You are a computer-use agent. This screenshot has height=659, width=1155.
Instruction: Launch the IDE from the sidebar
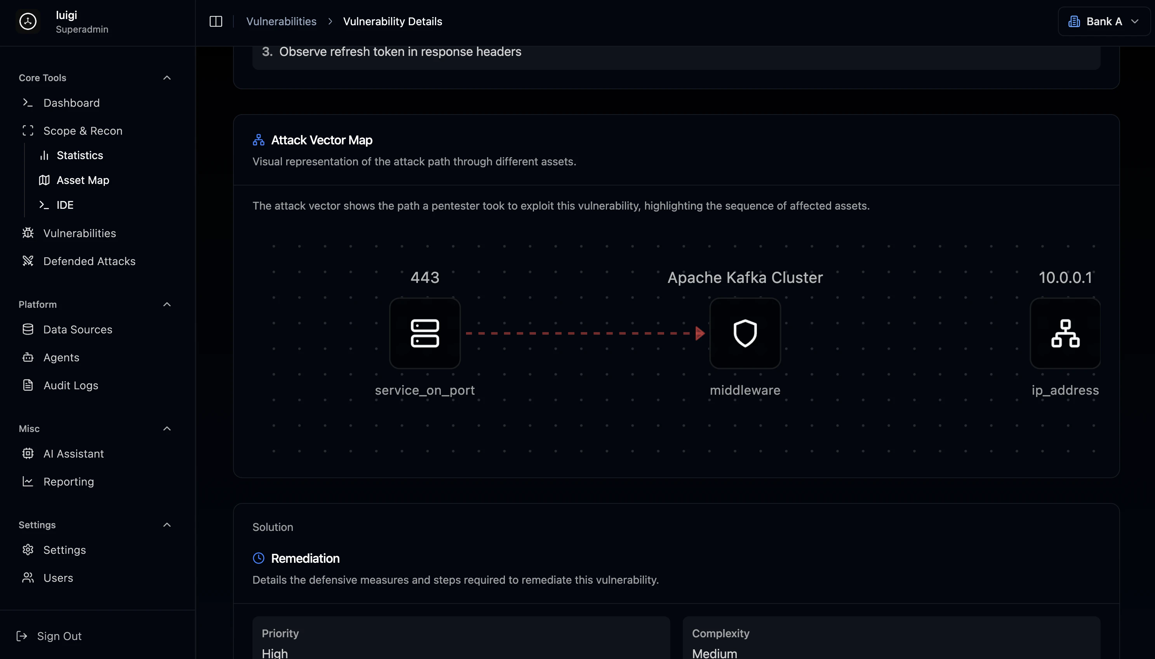(65, 205)
